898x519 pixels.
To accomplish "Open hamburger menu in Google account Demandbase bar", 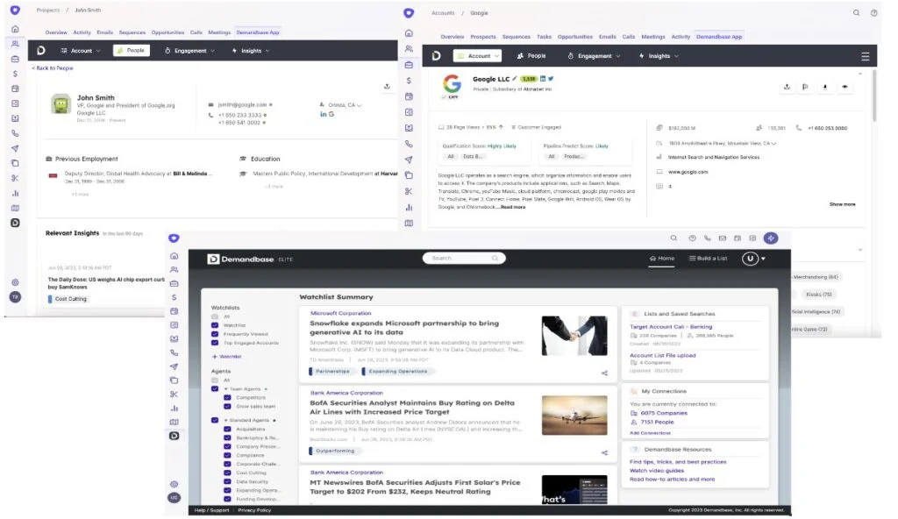I will (x=866, y=56).
